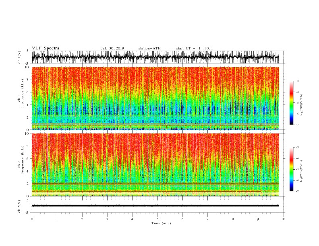Image resolution: width=319 pixels, height=246 pixels.
Task: Click the '10' frequency tick on ch.1 axis
Action: pos(27,67)
